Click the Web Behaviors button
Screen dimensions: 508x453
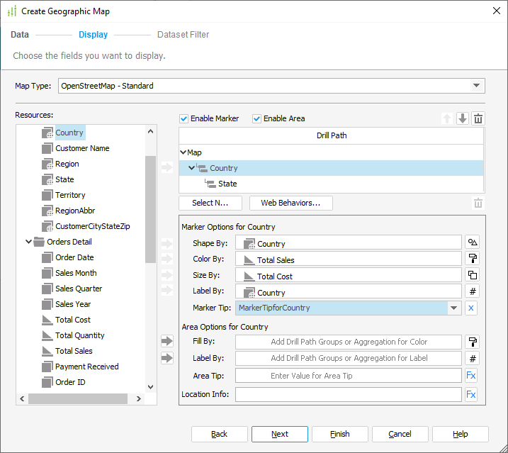(x=290, y=203)
